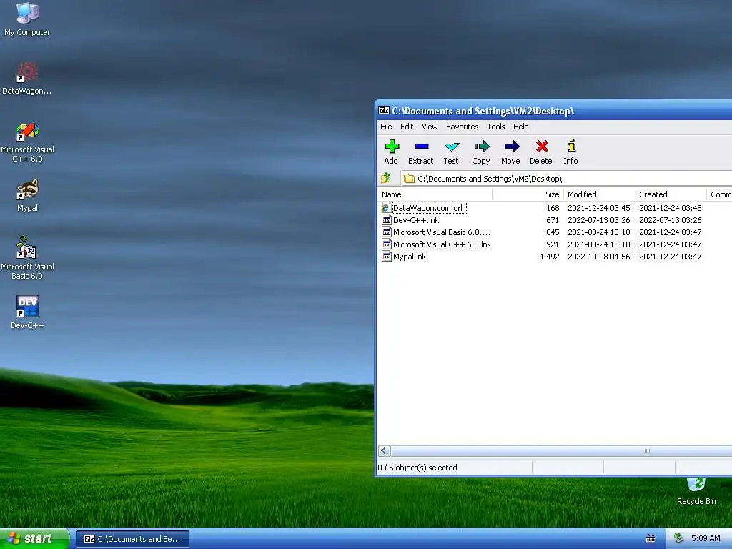Image resolution: width=732 pixels, height=549 pixels.
Task: Open the Info toolbar icon
Action: pyautogui.click(x=571, y=152)
